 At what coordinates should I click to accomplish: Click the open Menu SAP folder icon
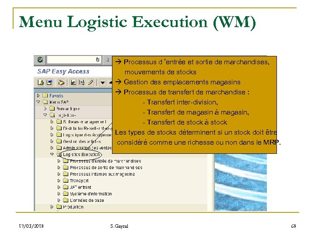[45, 102]
